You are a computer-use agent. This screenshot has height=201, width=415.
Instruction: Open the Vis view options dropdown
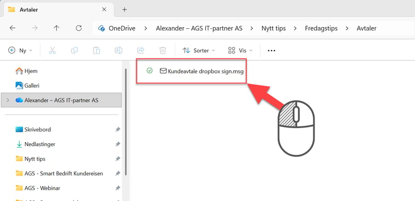240,51
